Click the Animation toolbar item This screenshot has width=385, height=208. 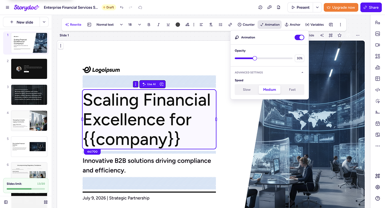click(x=269, y=24)
